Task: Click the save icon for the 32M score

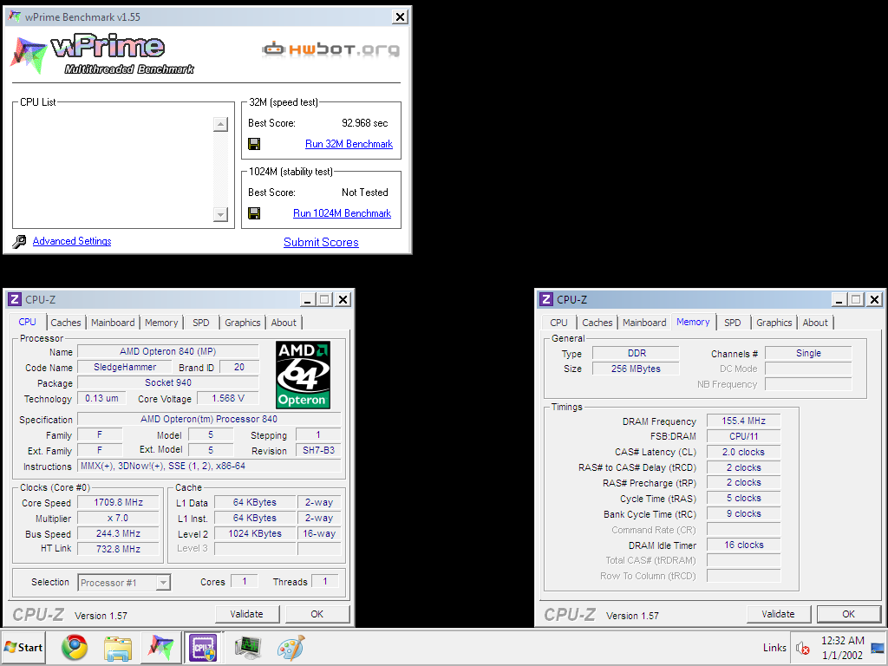Action: coord(254,144)
